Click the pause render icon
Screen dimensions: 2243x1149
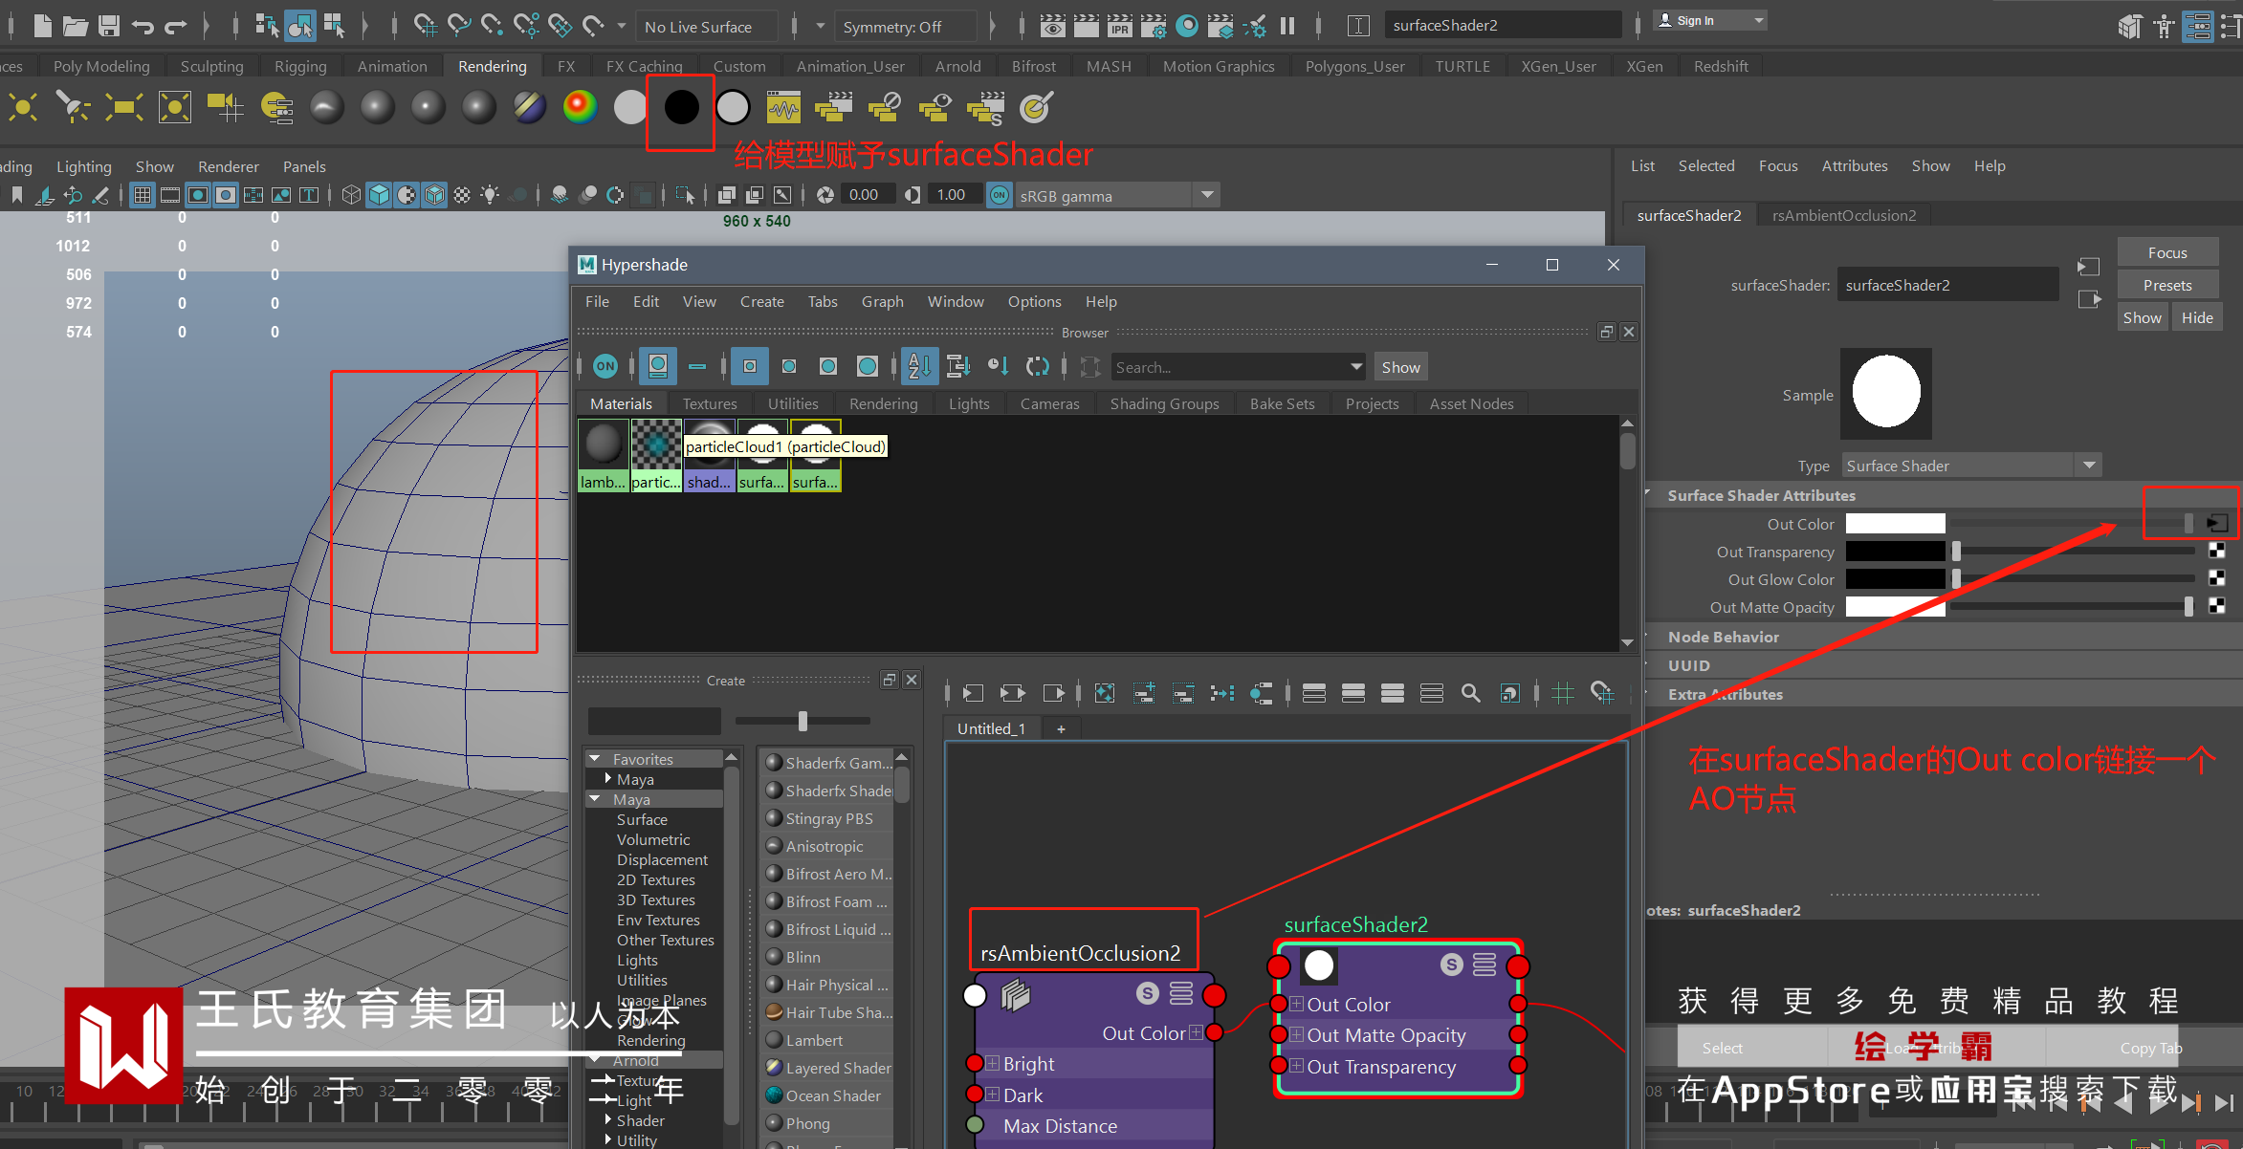click(x=1287, y=26)
